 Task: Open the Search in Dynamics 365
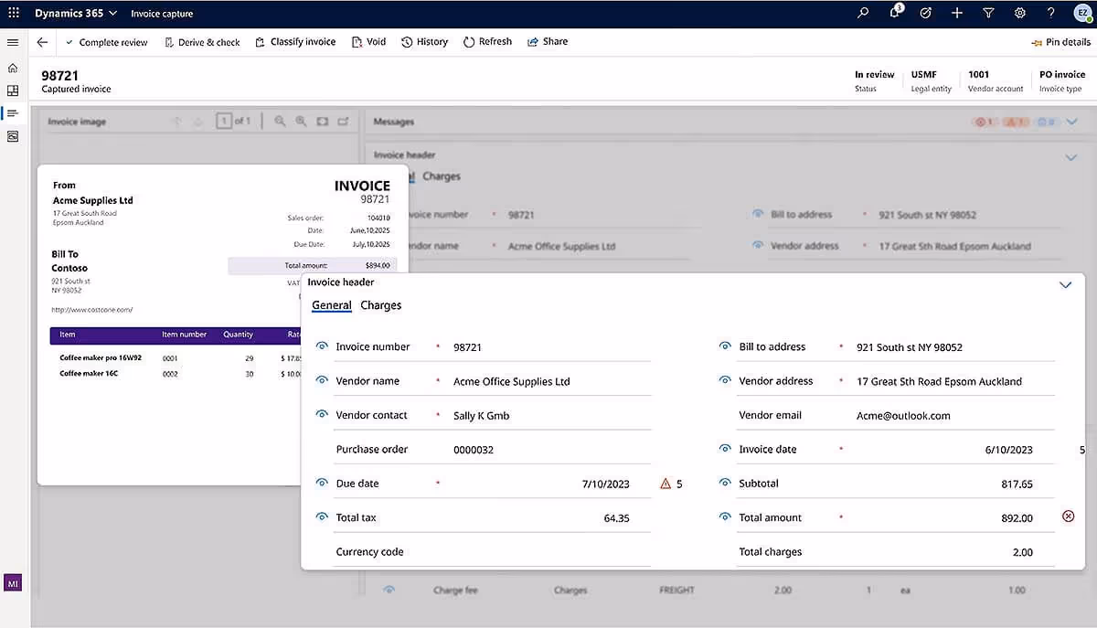tap(863, 13)
